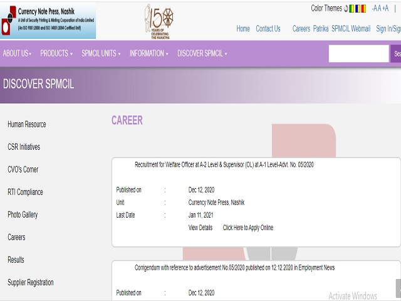Viewport: 401px width, 301px height.
Task: Click the DISCOVER SPMCIL banner heading
Action: 39,84
